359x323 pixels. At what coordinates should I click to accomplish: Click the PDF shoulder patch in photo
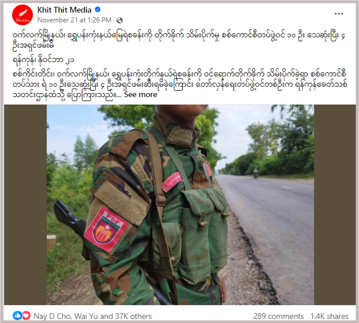tap(106, 229)
